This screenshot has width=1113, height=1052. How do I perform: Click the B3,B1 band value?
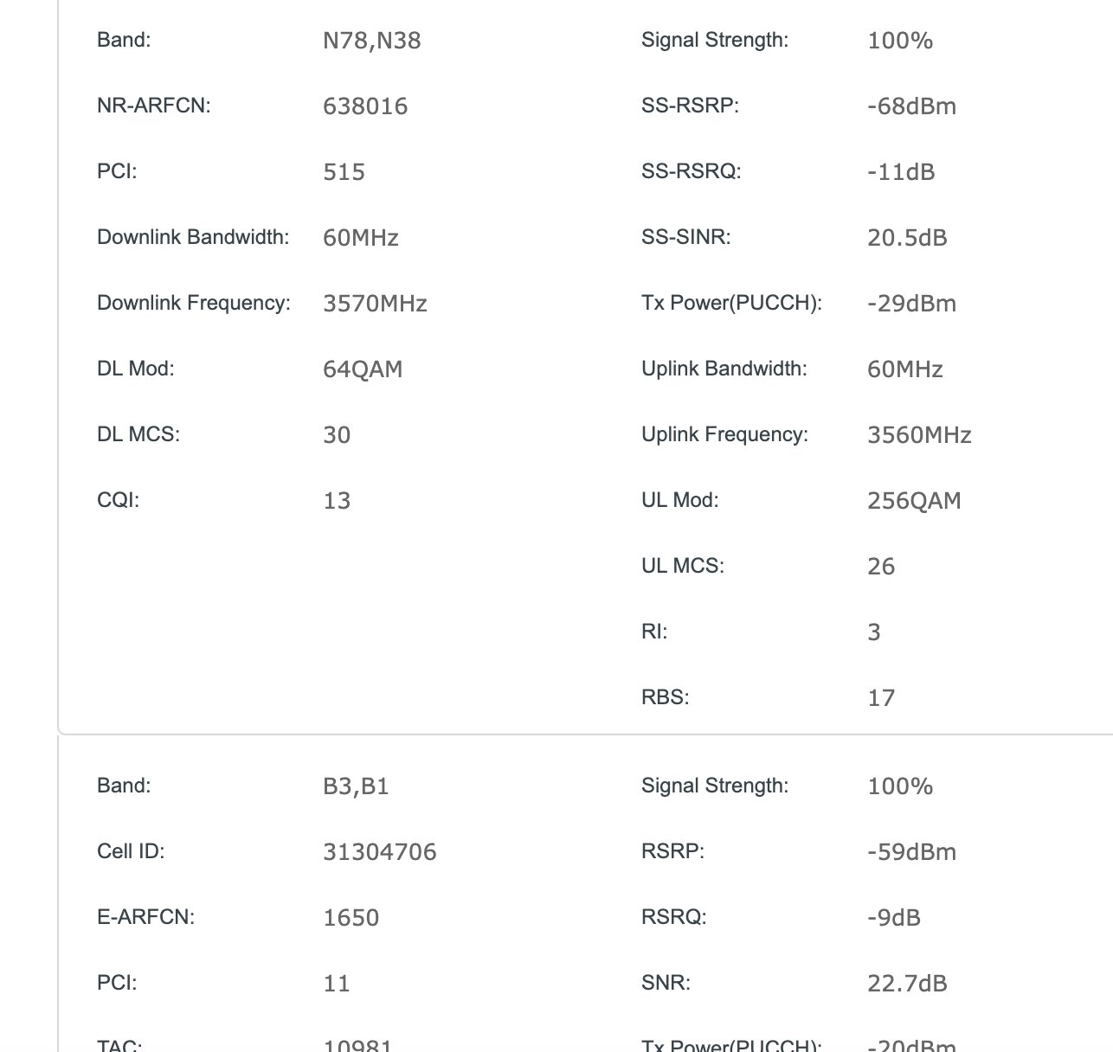click(x=356, y=786)
